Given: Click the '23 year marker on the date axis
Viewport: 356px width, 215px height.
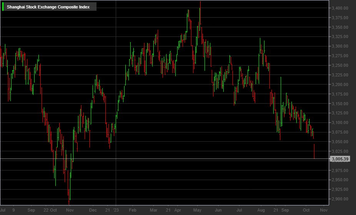Looking at the screenshot, I should (116, 210).
